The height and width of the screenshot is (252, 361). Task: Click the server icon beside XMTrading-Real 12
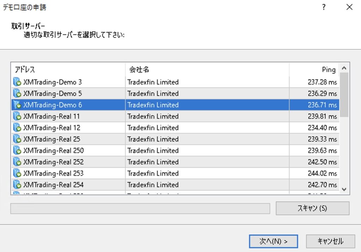pos(17,128)
